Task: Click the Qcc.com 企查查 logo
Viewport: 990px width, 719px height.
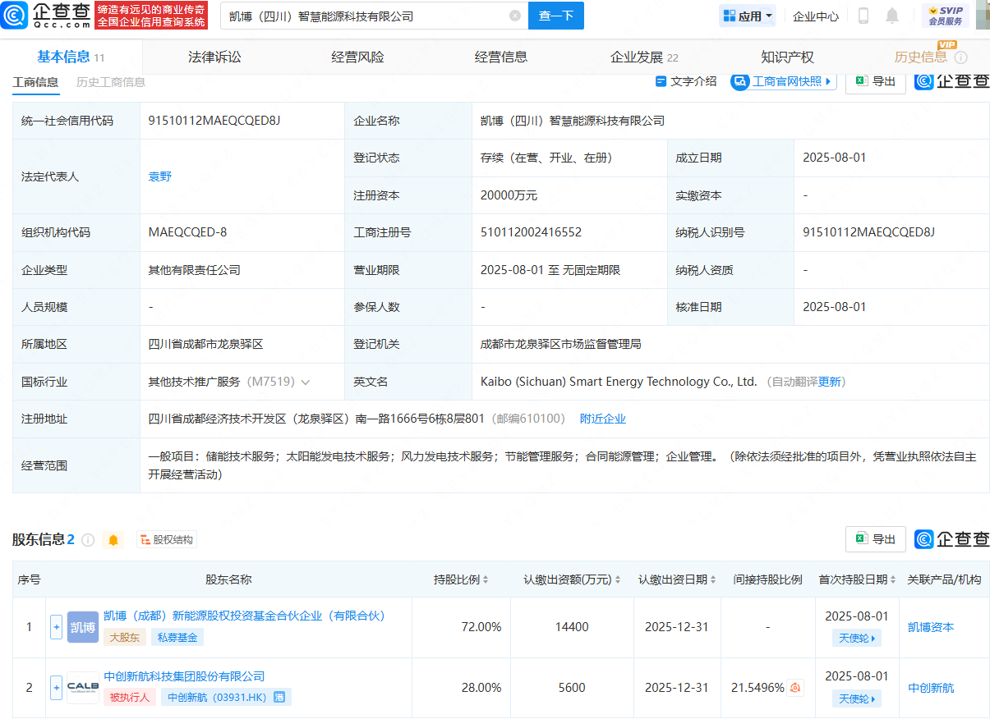Action: click(x=48, y=15)
